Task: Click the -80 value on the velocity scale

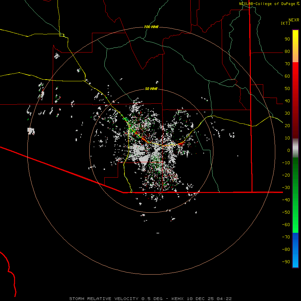Action: (286, 249)
